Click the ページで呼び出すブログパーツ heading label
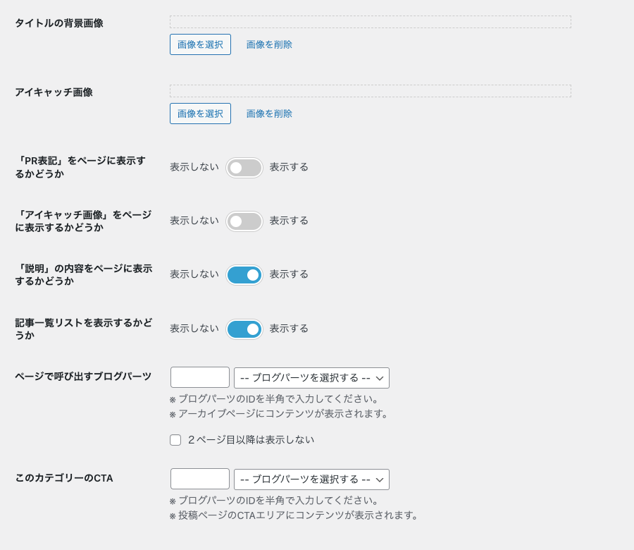This screenshot has width=634, height=550. (x=83, y=377)
